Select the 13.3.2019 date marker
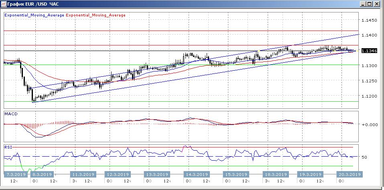Viewport: 384px width, 190px height. coord(156,175)
